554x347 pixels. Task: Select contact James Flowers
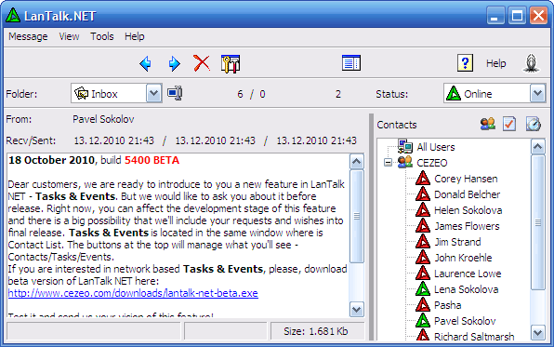[x=467, y=226]
